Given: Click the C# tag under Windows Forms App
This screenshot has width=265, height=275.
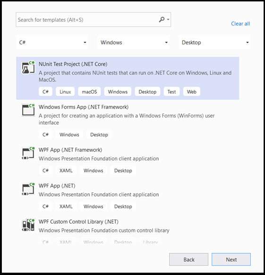Looking at the screenshot, I should pyautogui.click(x=45, y=135).
